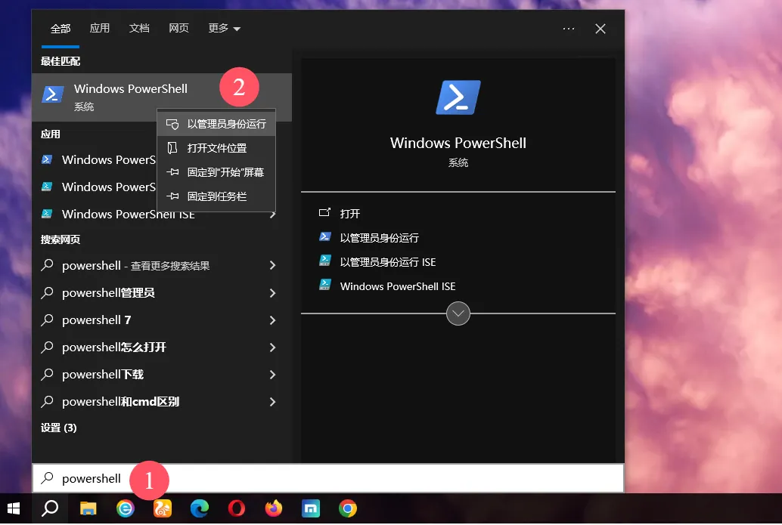Click the shield icon beside 以管理员身份运行 context entry
Screen dimensions: 782x525
tap(172, 124)
